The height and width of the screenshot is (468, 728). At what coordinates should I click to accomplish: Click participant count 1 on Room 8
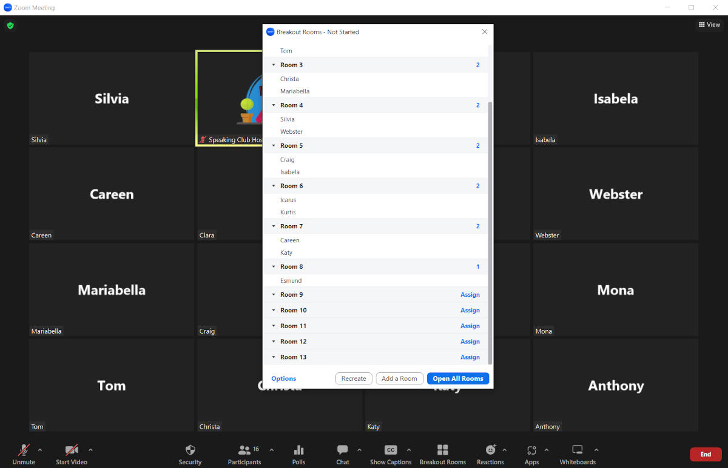pyautogui.click(x=478, y=267)
